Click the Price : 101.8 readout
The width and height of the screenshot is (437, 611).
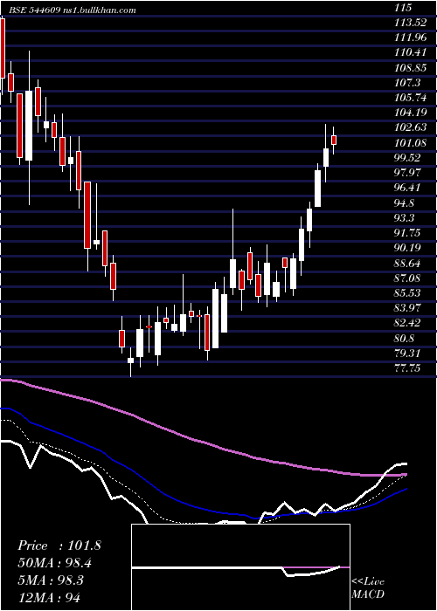(x=59, y=546)
